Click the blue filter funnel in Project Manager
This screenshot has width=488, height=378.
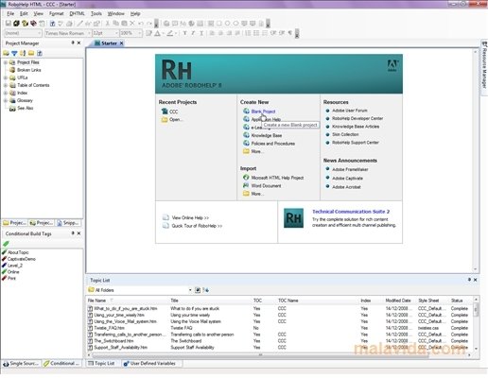pyautogui.click(x=14, y=53)
